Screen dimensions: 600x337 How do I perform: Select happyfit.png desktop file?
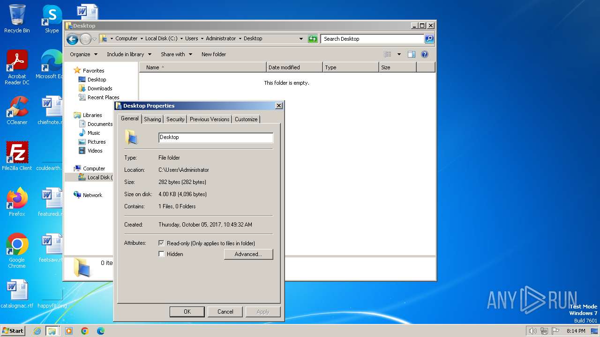click(x=52, y=294)
